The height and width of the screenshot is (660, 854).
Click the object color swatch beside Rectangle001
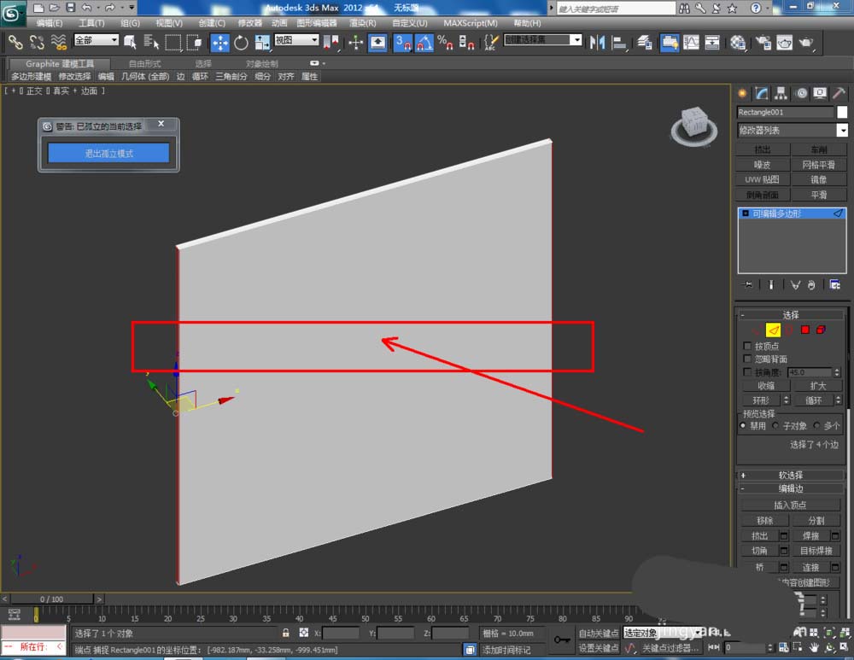pyautogui.click(x=842, y=112)
